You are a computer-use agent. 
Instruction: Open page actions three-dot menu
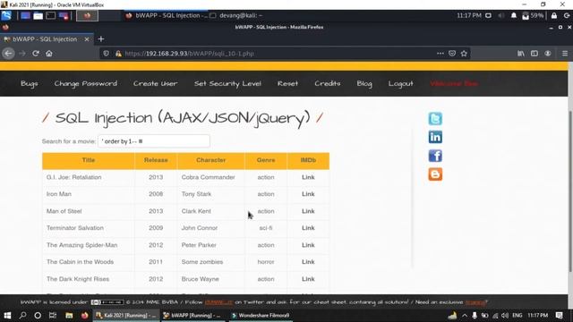coord(440,54)
